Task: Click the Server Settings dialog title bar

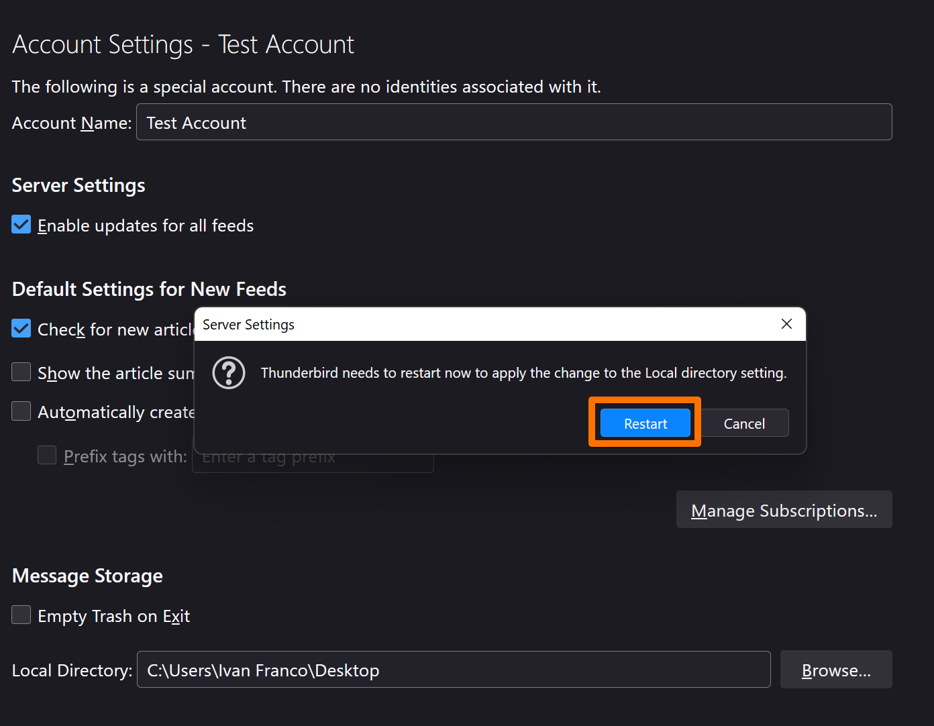Action: (470, 325)
